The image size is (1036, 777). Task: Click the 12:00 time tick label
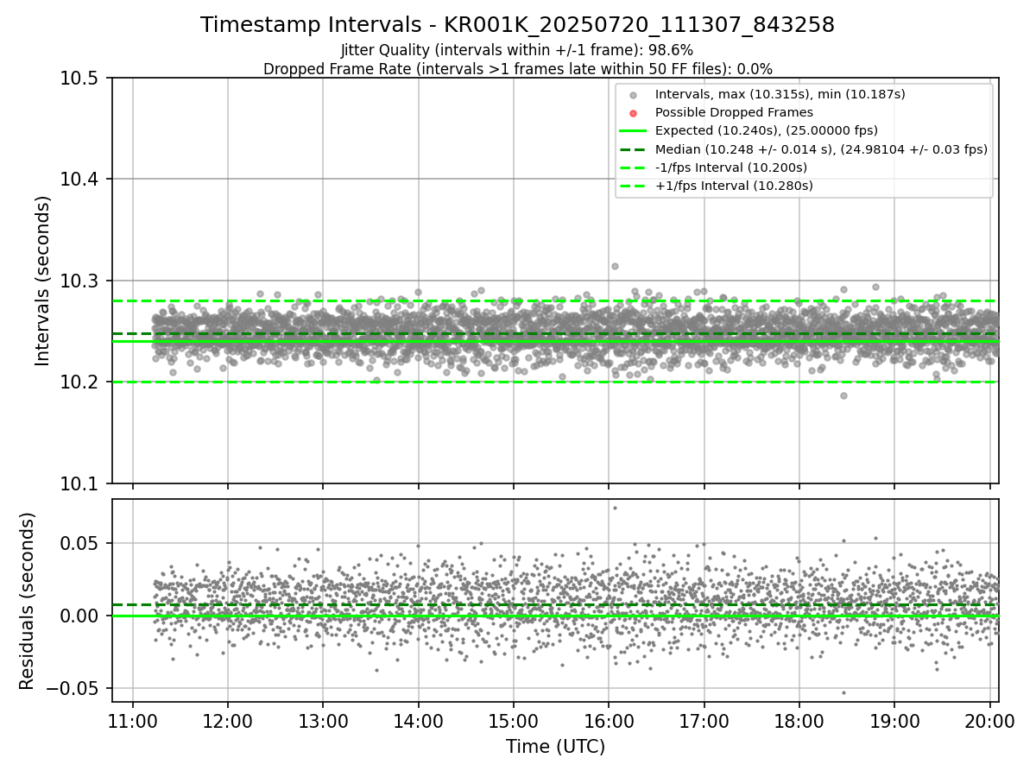(x=228, y=721)
